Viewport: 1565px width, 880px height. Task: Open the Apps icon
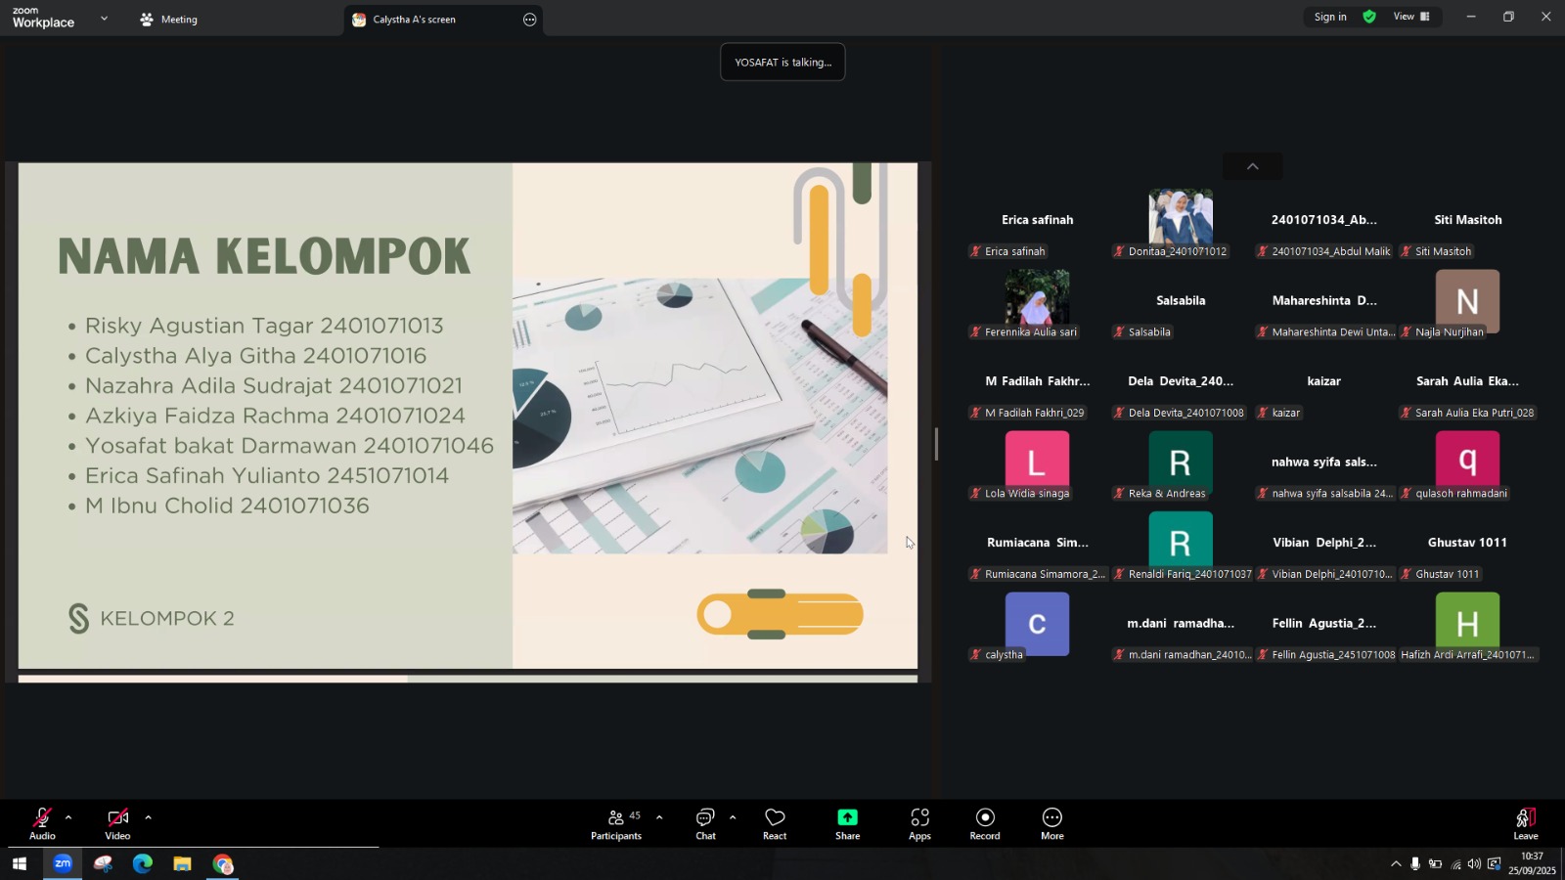coord(919,818)
